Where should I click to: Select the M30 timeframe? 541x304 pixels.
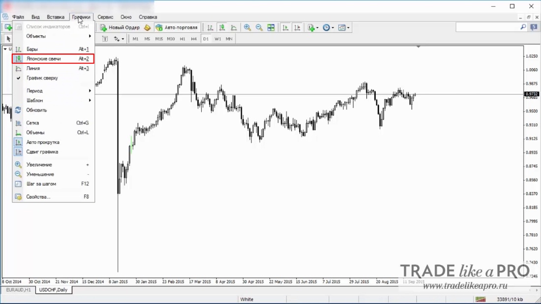point(171,39)
